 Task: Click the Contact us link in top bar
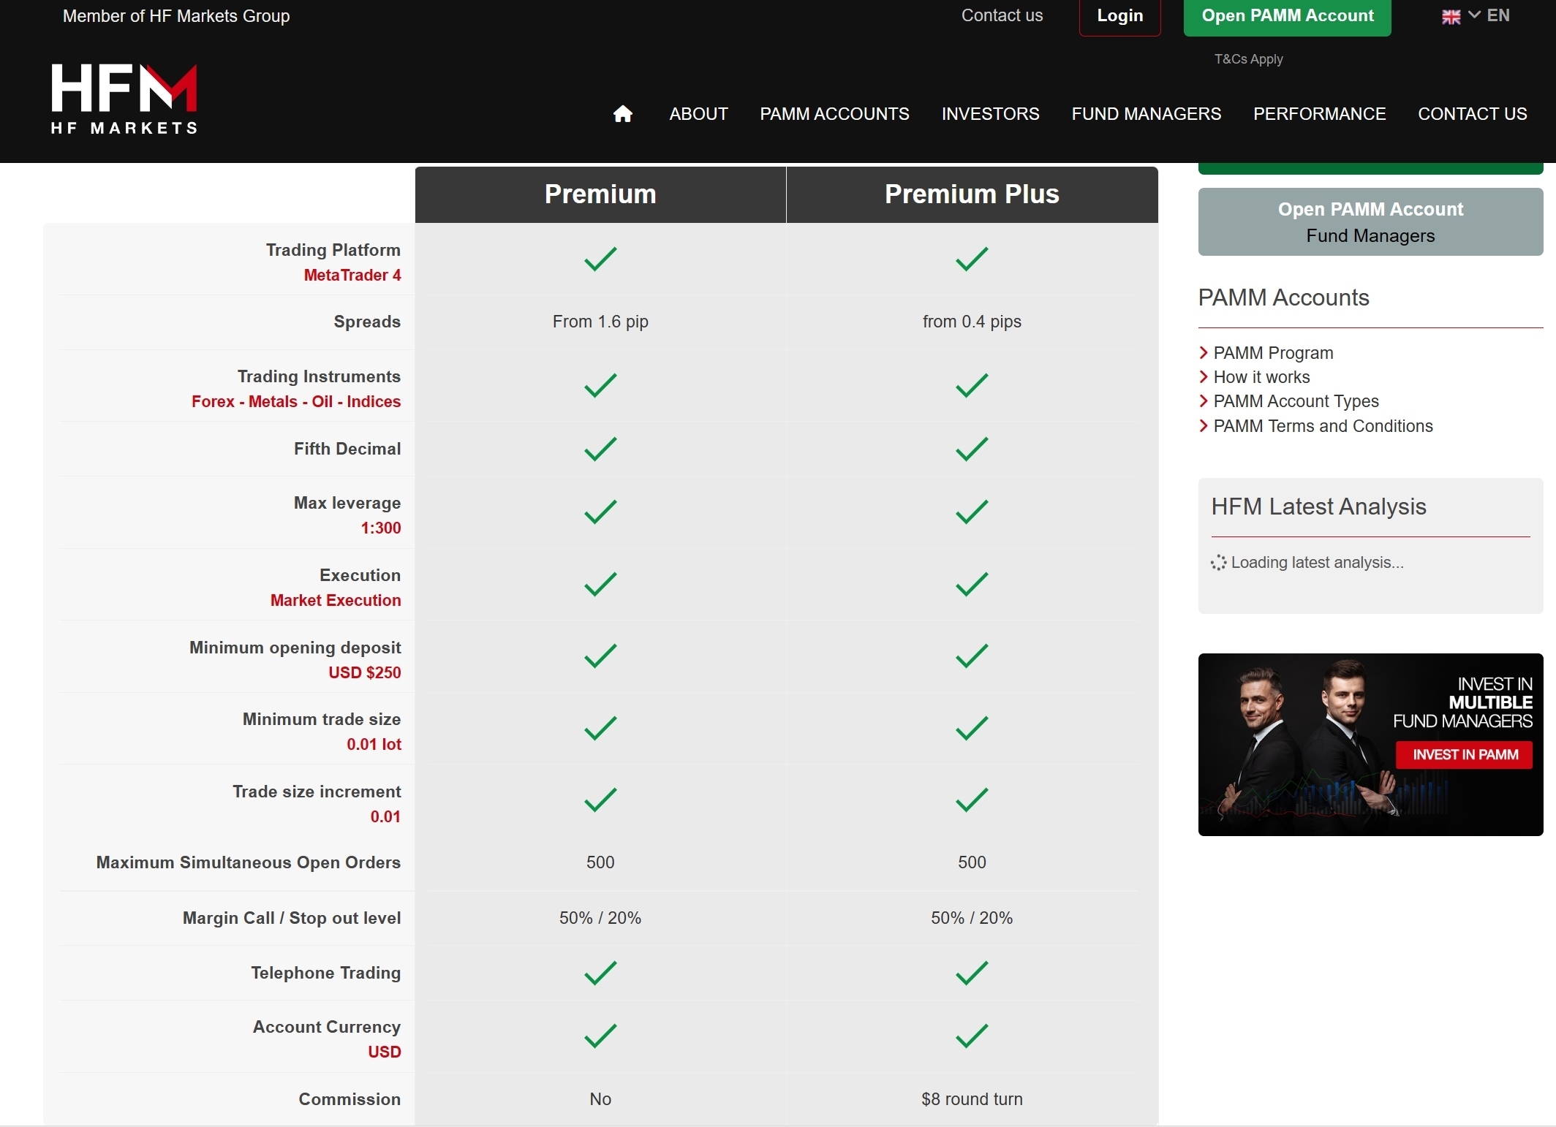(x=1002, y=15)
